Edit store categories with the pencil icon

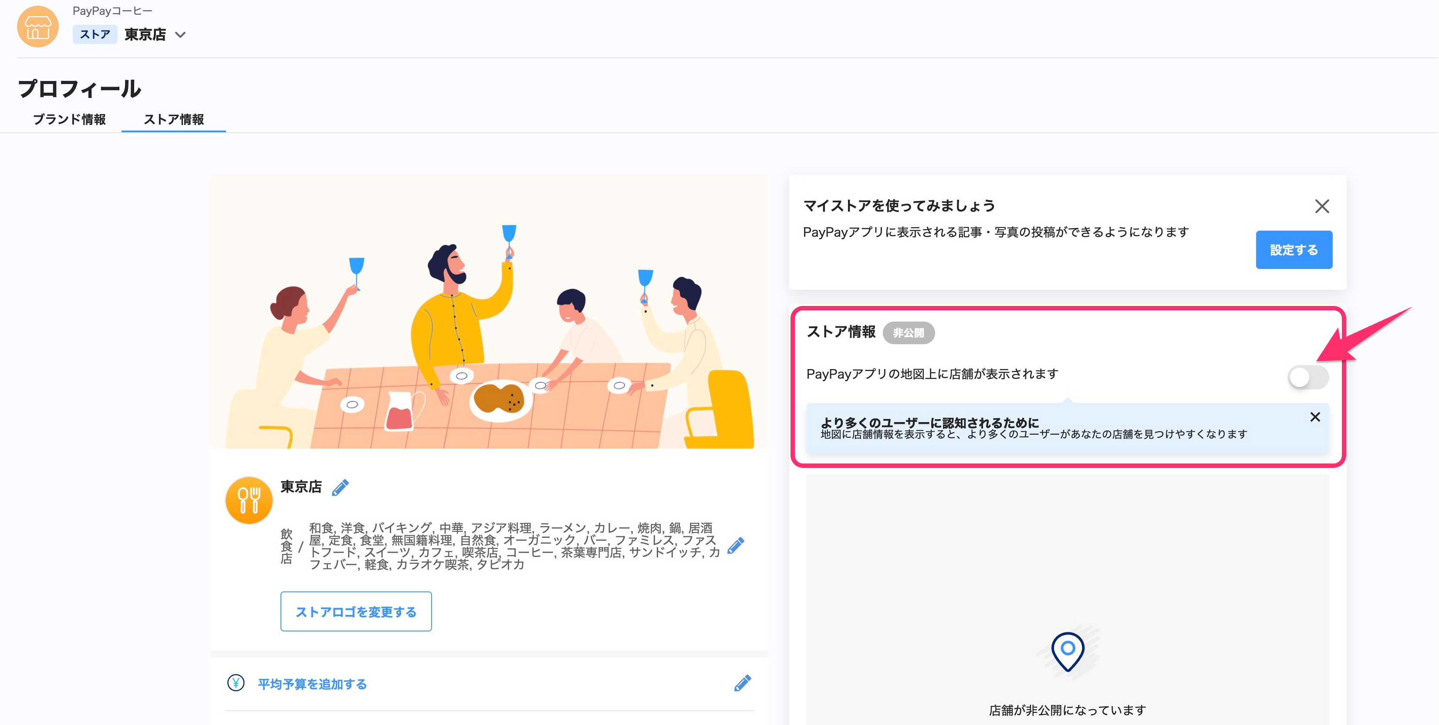[736, 546]
